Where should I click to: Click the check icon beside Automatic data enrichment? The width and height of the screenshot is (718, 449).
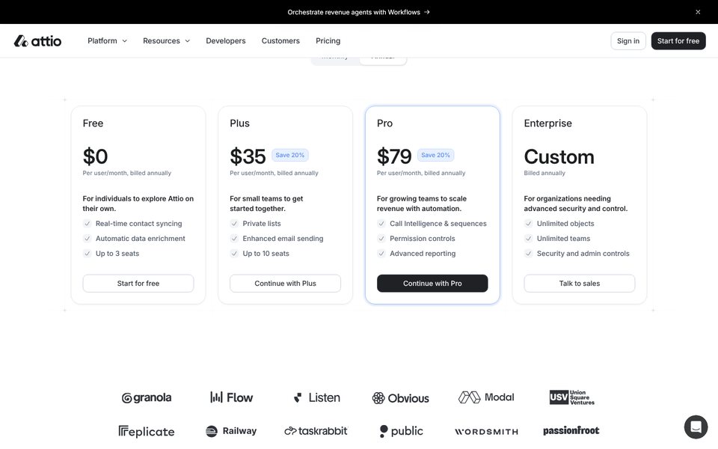[87, 238]
